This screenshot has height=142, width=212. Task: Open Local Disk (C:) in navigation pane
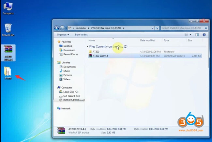point(71,92)
